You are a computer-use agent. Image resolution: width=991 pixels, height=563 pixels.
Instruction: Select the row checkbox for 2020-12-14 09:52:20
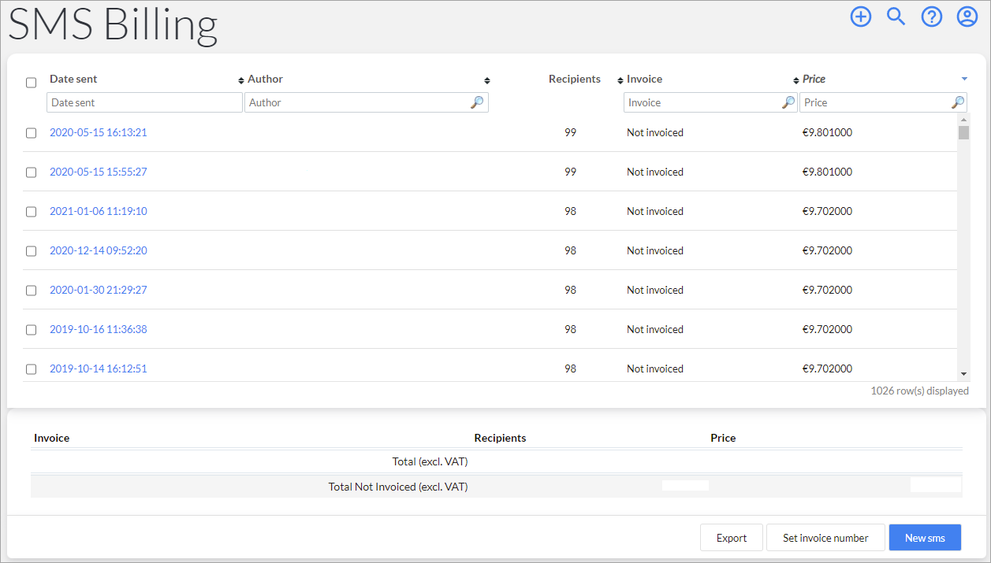32,251
